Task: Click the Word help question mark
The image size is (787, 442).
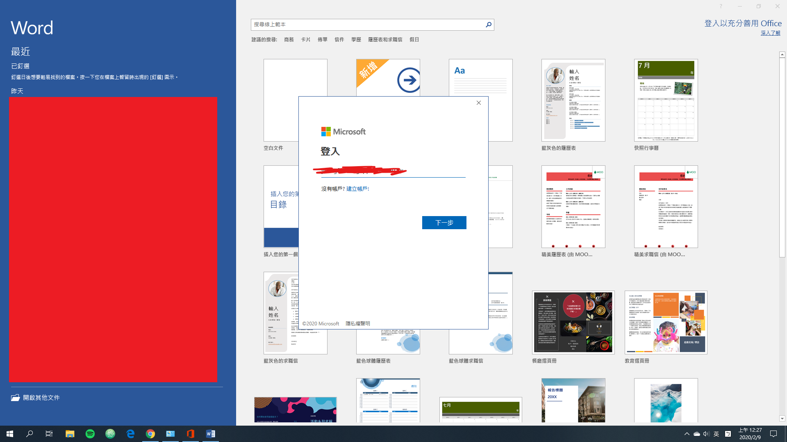Action: coord(721,6)
